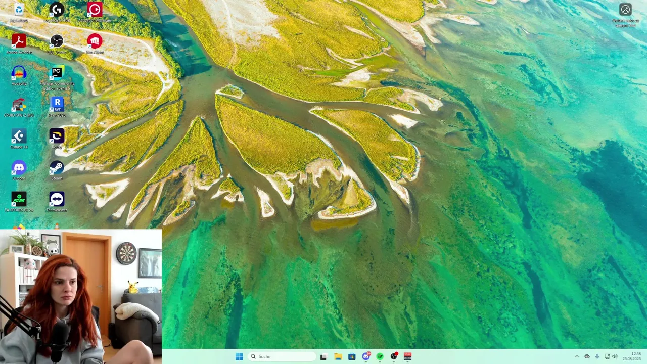Open File Explorer from the taskbar
The width and height of the screenshot is (647, 364).
338,356
